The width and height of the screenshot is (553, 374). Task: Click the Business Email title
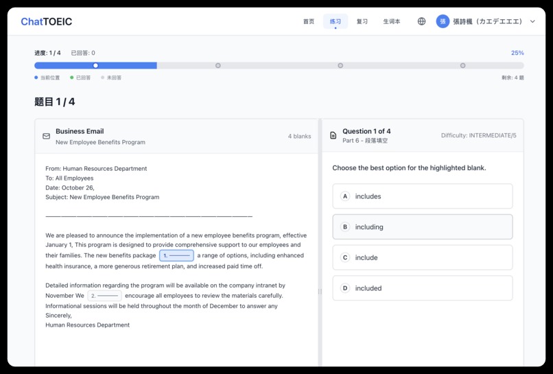[80, 131]
